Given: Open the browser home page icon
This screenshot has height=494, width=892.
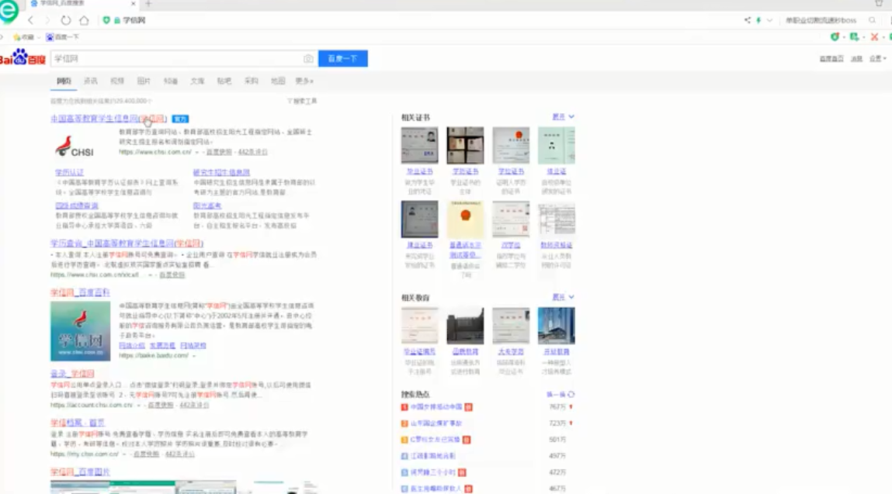Looking at the screenshot, I should click(84, 20).
